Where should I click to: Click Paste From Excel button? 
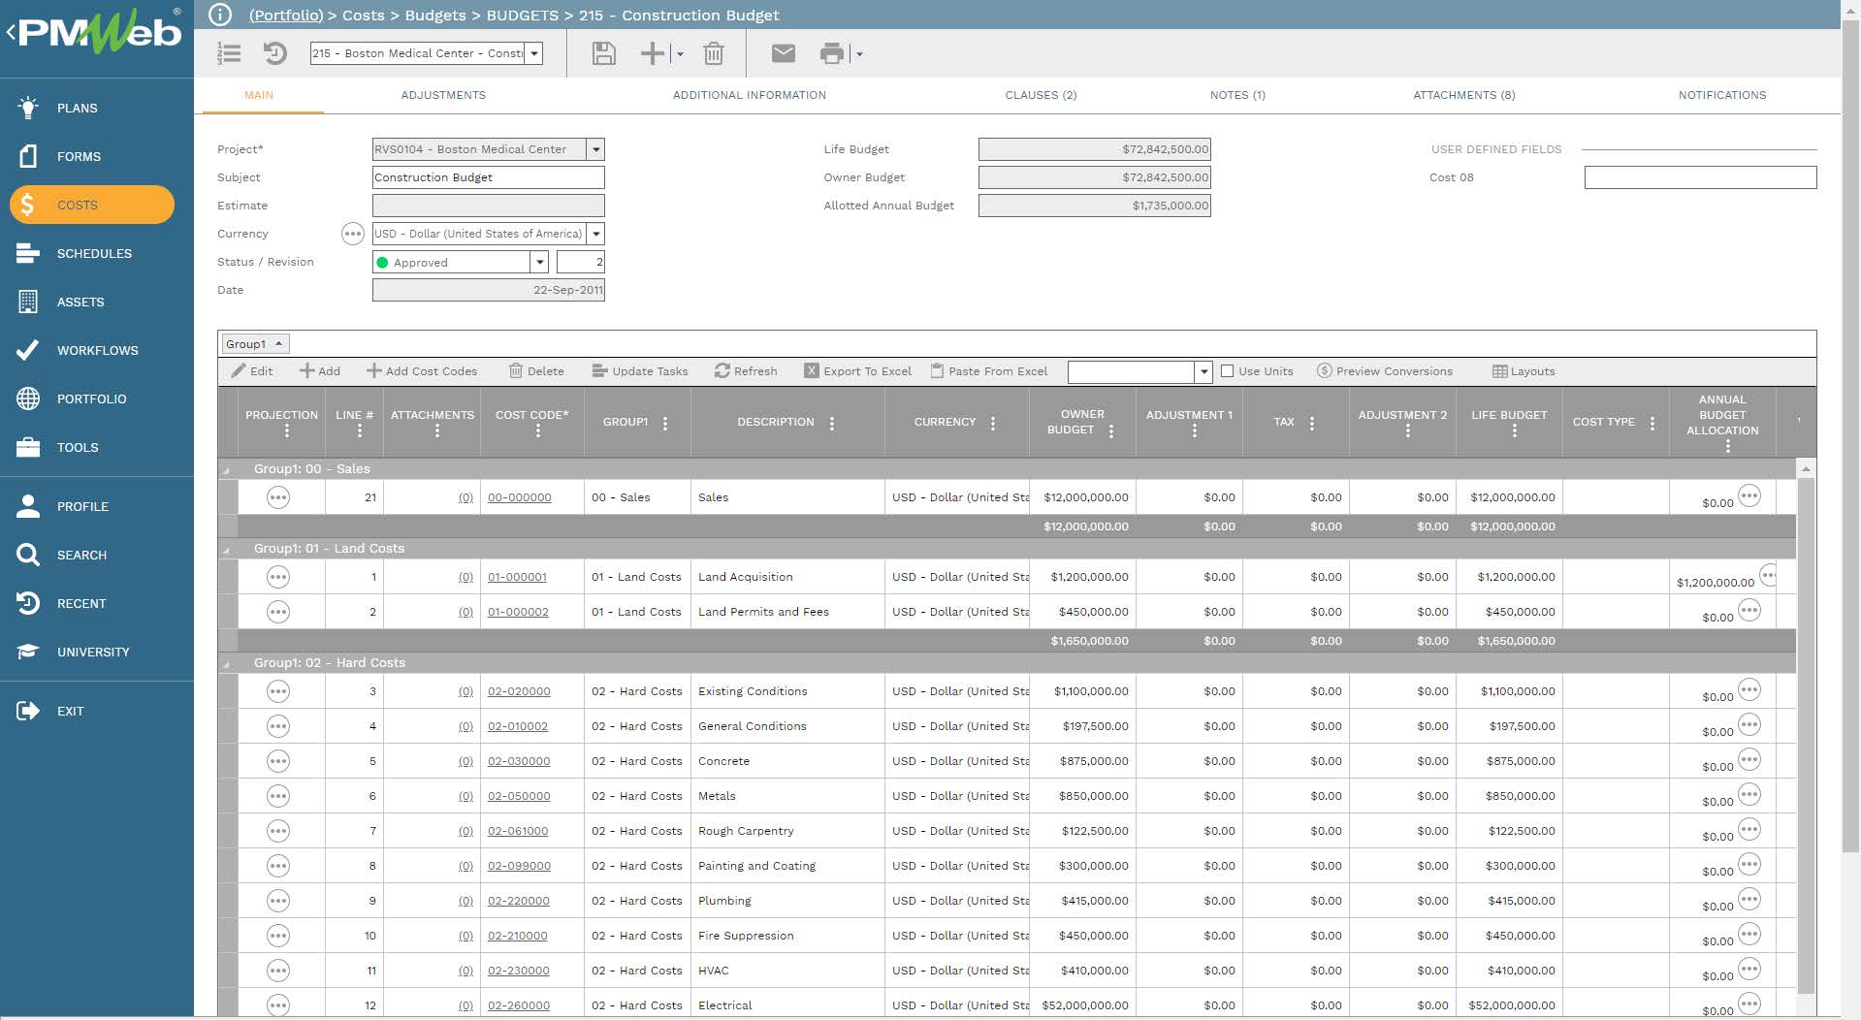(x=989, y=371)
